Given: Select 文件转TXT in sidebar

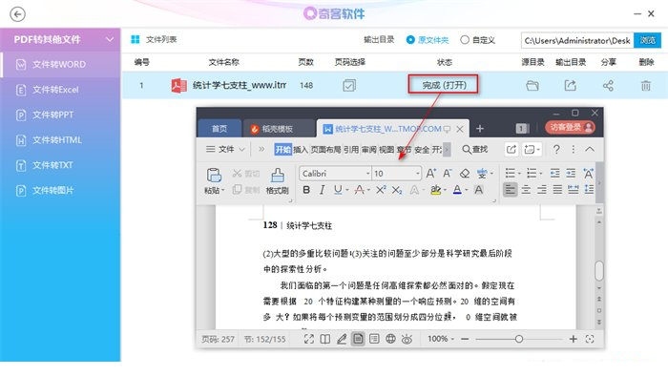Looking at the screenshot, I should tap(60, 165).
